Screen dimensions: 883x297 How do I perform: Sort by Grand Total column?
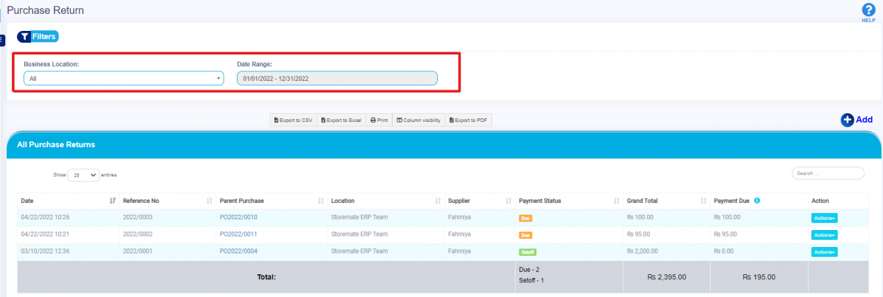click(667, 200)
